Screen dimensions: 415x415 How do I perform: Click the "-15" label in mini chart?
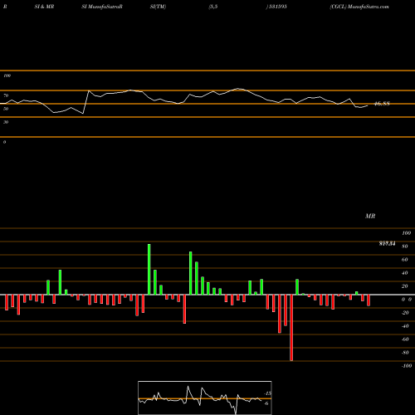(x=267, y=393)
